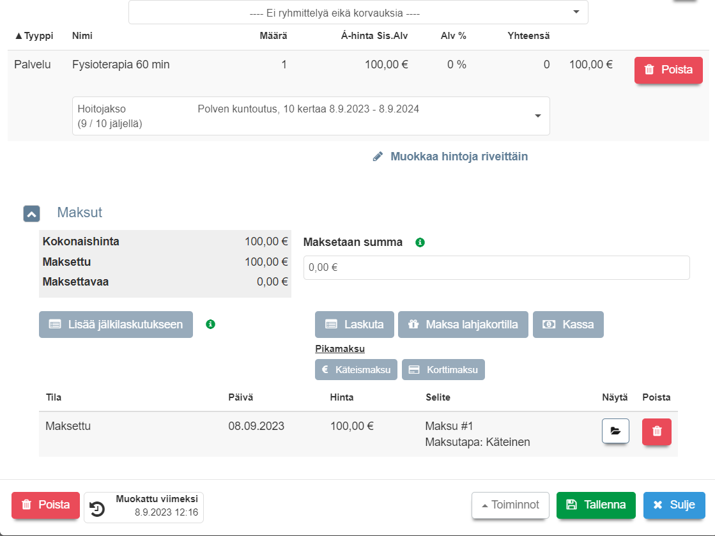
Task: Open the Toiminnot actions menu
Action: click(511, 505)
